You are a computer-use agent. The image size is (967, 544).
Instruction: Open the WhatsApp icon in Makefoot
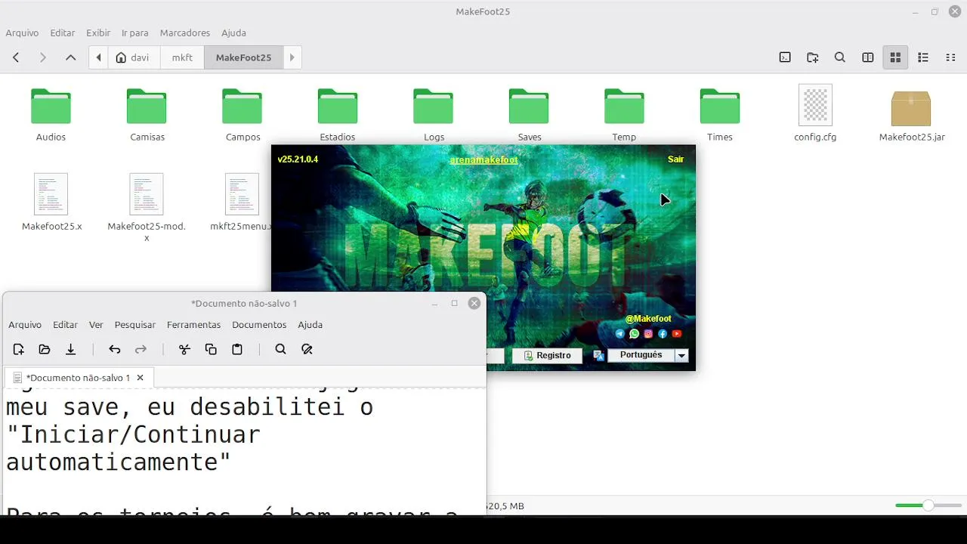tap(635, 333)
